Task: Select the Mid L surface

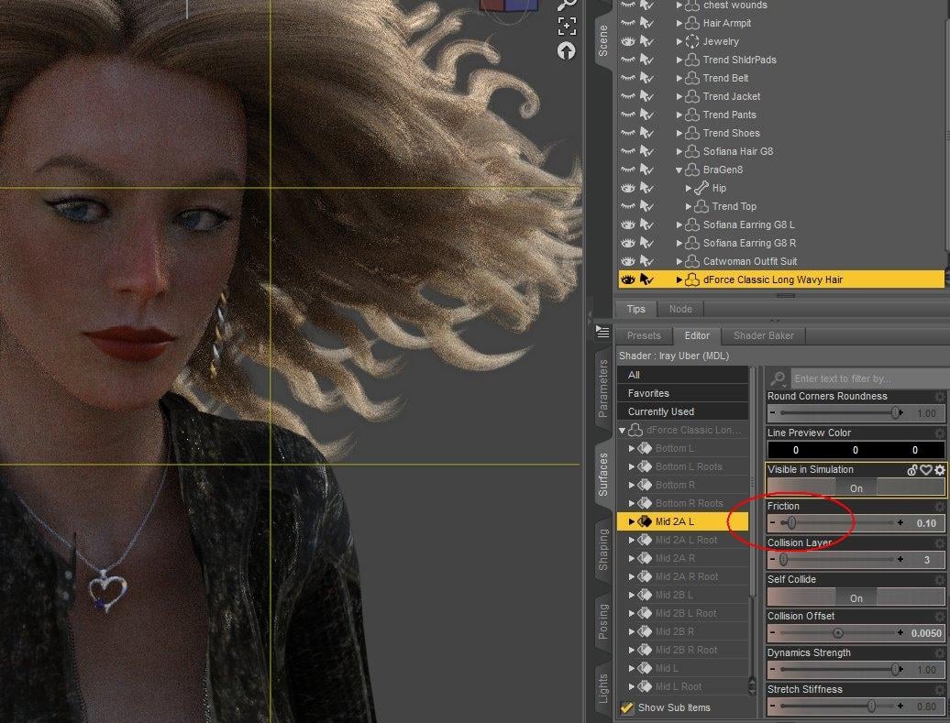Action: (x=667, y=668)
